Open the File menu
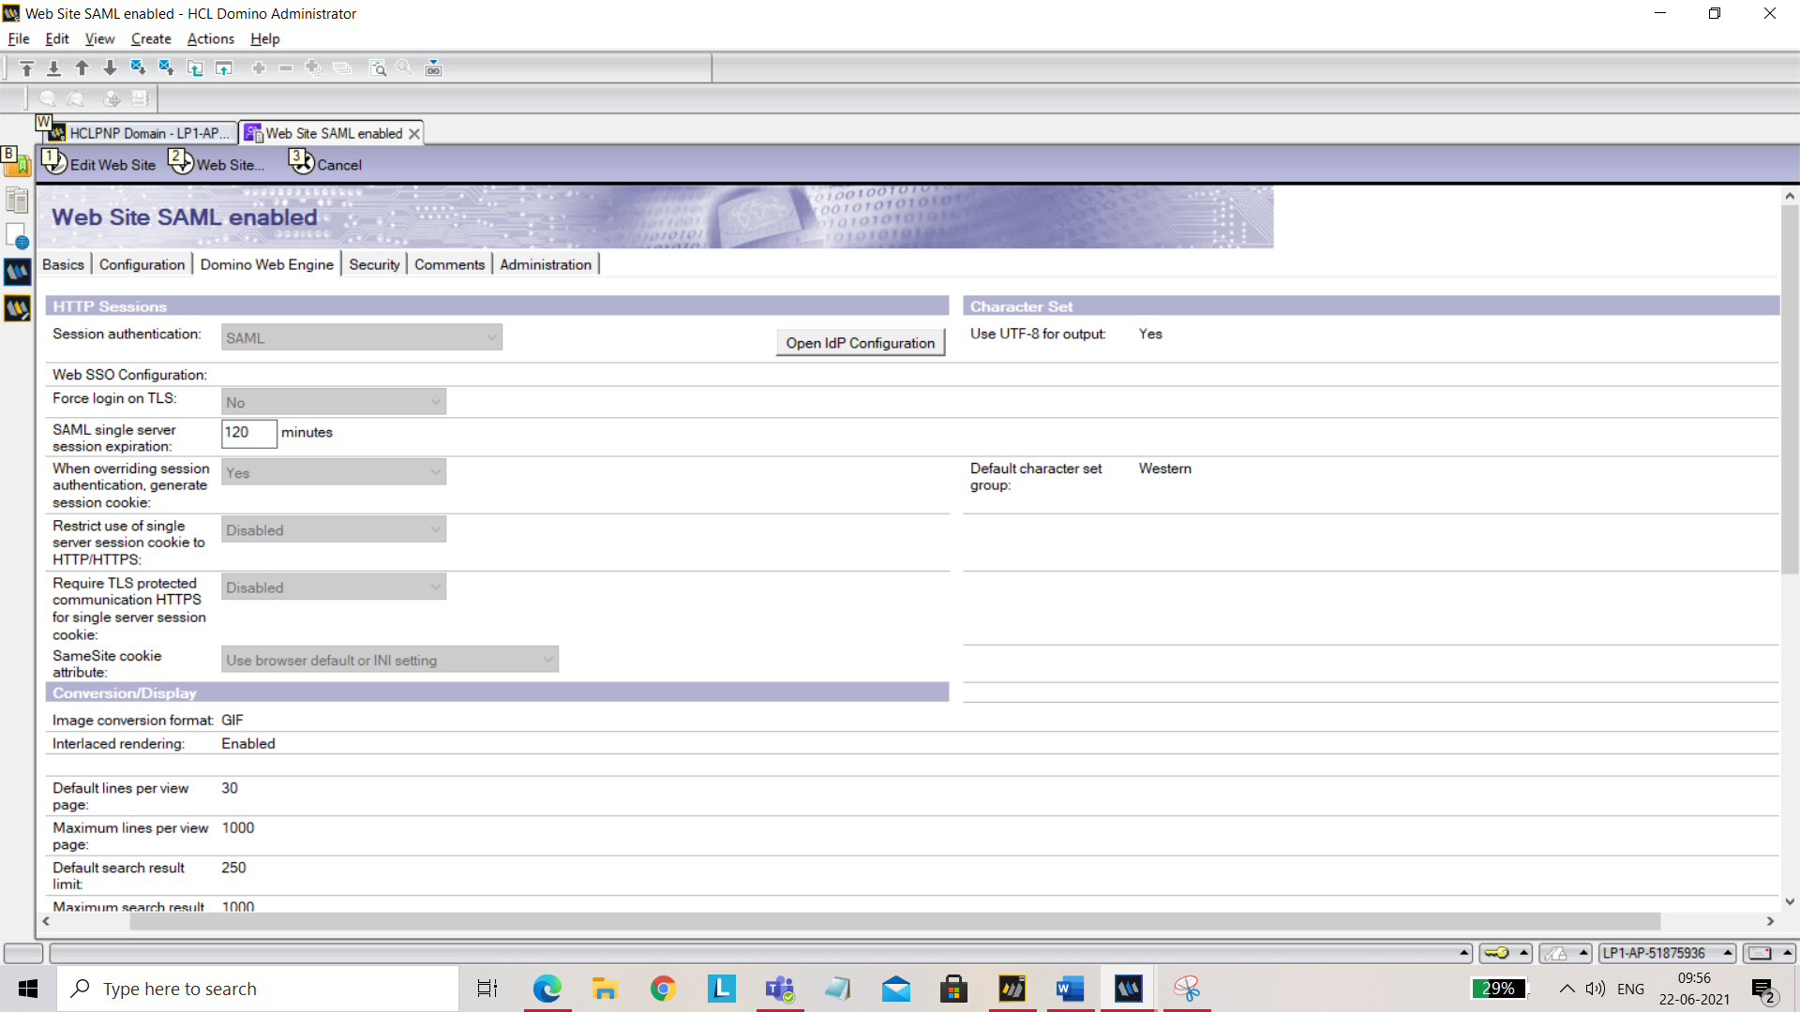Viewport: 1800px width, 1012px height. coord(19,38)
